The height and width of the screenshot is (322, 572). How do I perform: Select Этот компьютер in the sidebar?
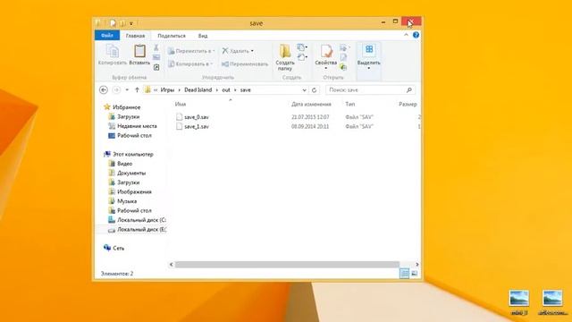tap(133, 155)
